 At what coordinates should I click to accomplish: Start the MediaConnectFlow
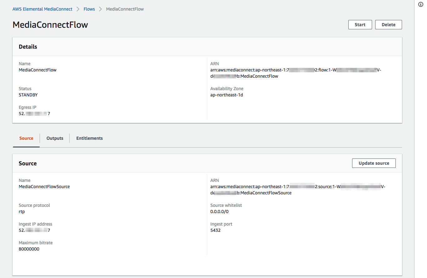[x=360, y=24]
